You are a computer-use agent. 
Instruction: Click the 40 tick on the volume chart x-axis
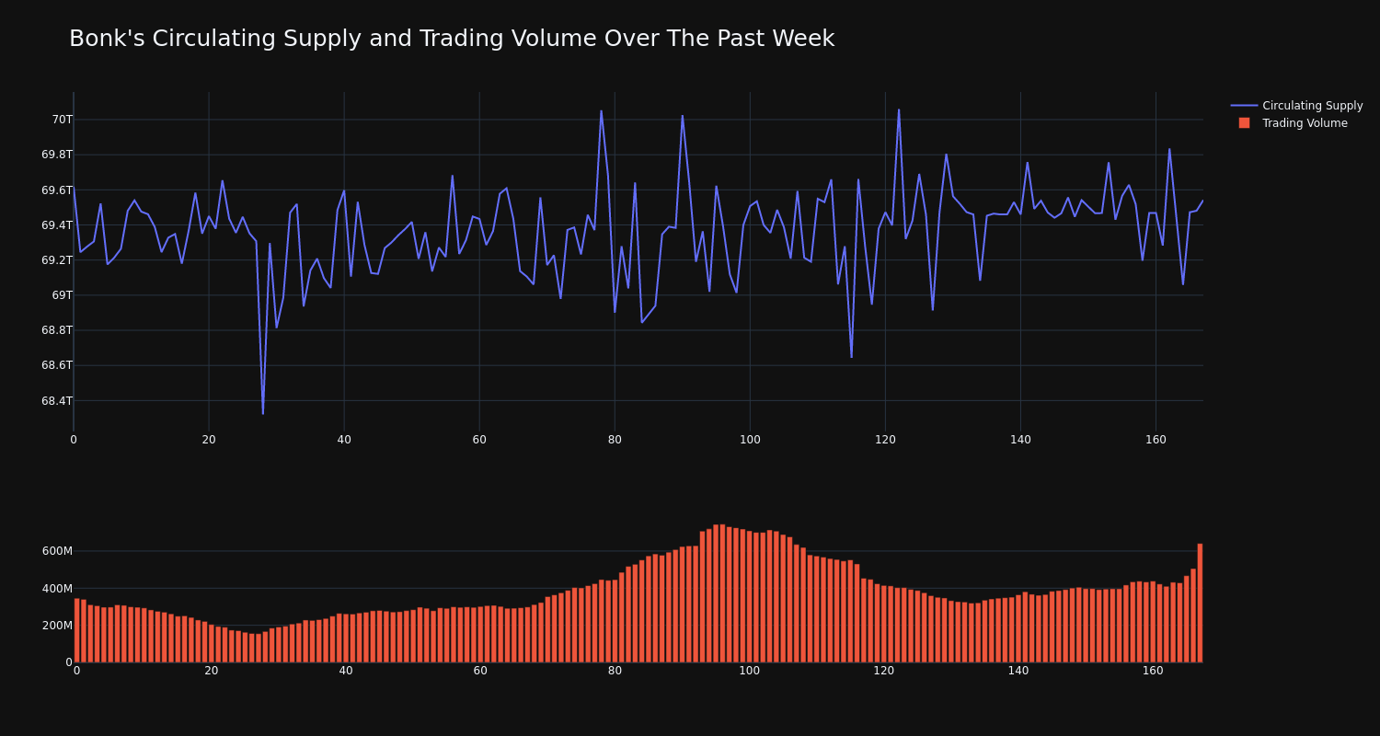(346, 671)
